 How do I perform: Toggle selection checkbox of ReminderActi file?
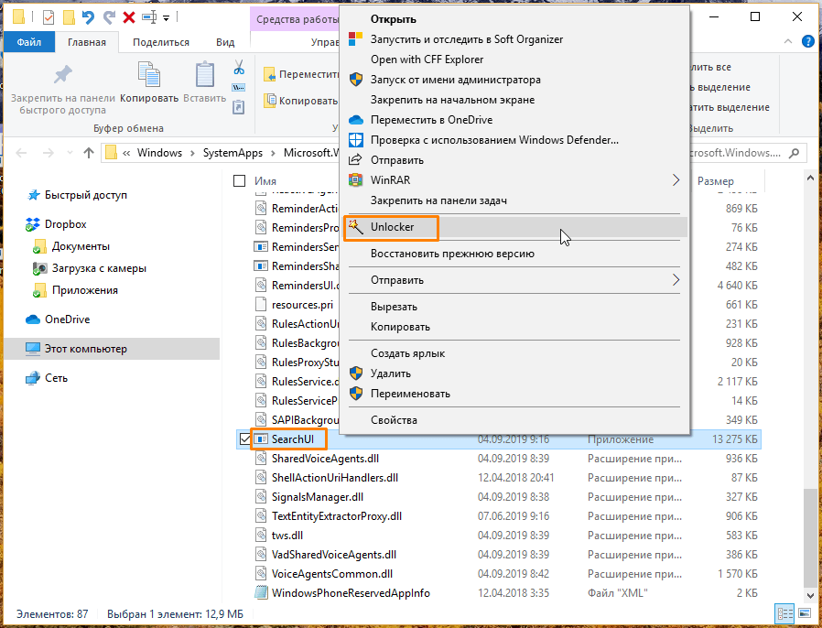[244, 207]
